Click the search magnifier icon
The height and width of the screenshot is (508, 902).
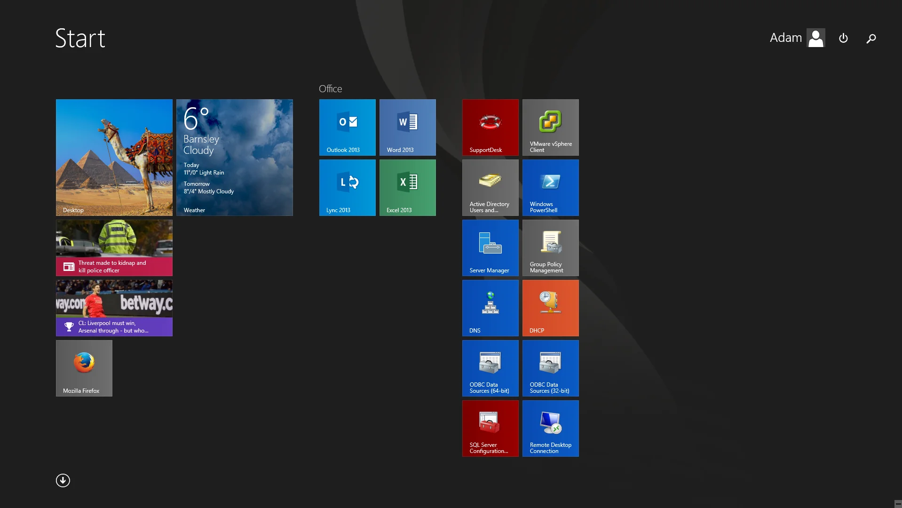click(871, 39)
